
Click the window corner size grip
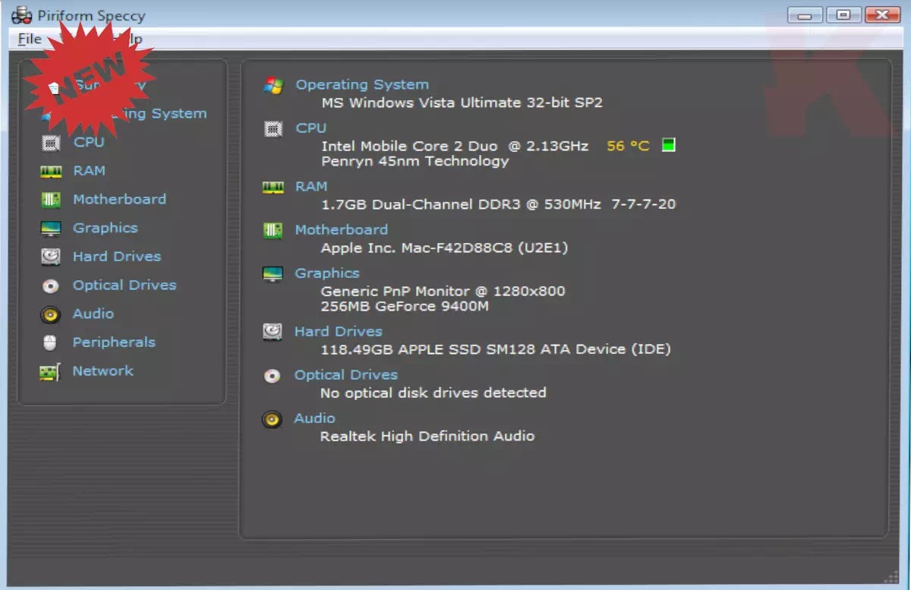pos(891,576)
